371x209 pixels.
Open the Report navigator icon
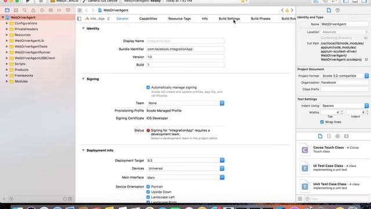(x=68, y=10)
